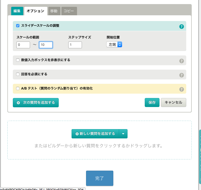
Task: Select the オプション tab
Action: 36,11
